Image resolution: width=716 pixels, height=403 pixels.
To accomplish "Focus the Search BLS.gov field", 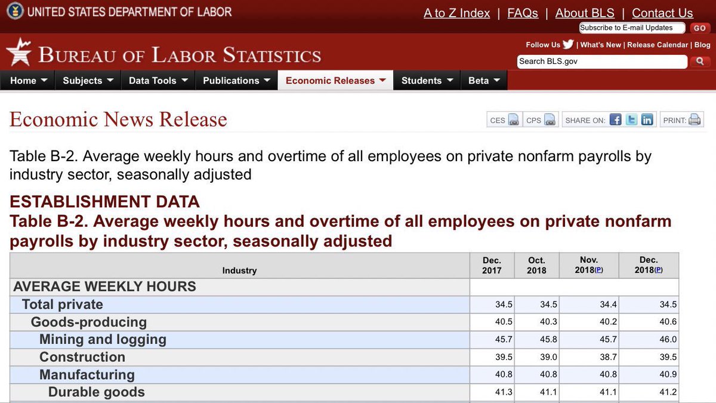I will (602, 61).
